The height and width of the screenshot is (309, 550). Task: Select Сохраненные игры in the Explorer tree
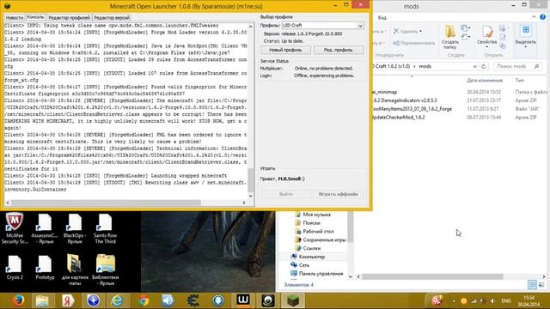coord(321,240)
